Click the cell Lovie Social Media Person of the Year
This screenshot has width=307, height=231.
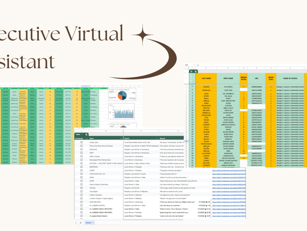141,142
